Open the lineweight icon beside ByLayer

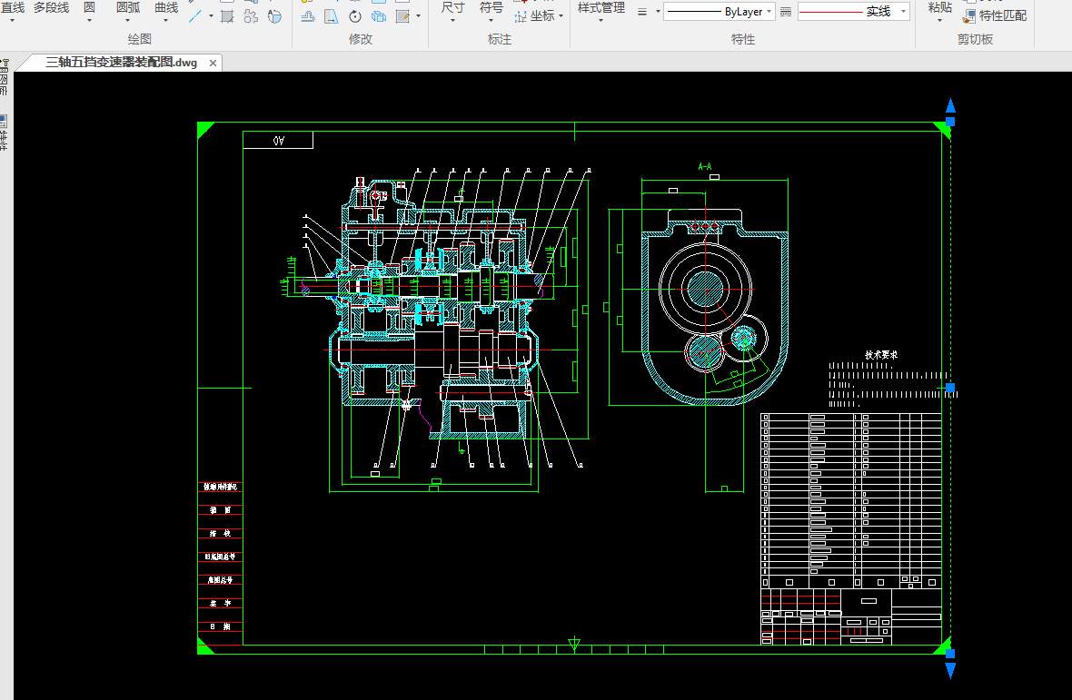click(642, 12)
